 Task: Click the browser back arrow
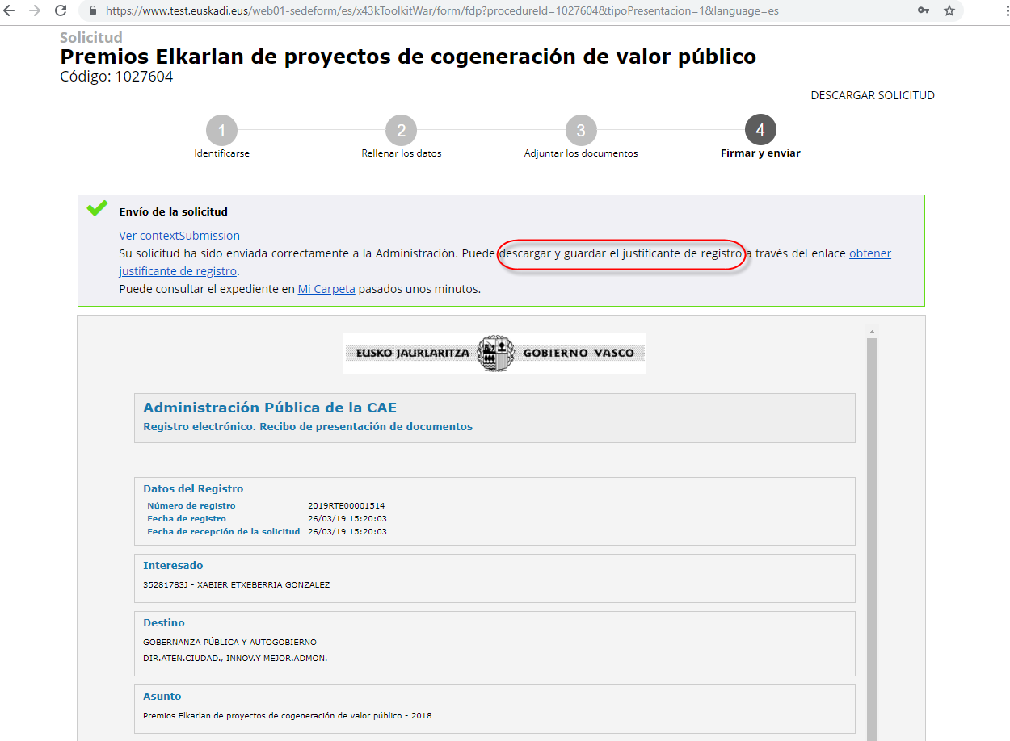coord(11,10)
